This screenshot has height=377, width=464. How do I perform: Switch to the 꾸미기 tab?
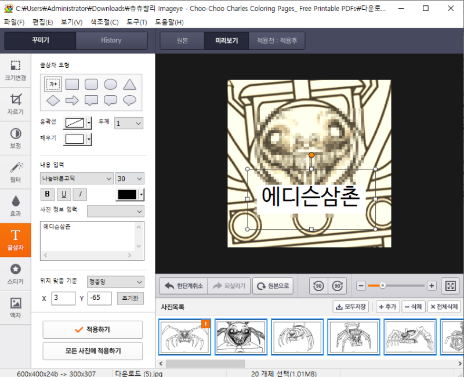[x=40, y=41]
